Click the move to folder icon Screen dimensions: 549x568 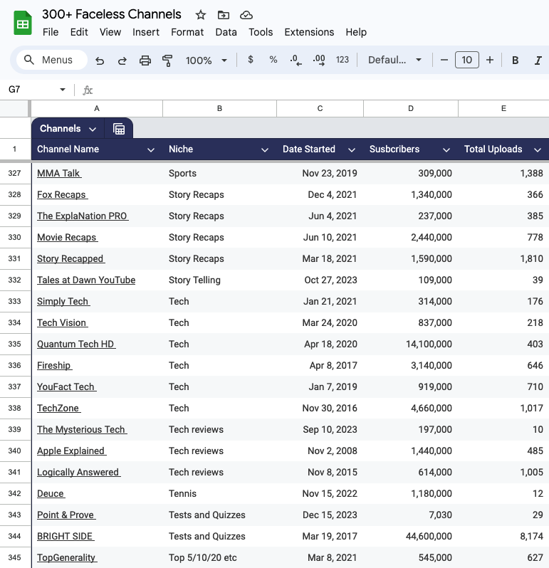(223, 15)
